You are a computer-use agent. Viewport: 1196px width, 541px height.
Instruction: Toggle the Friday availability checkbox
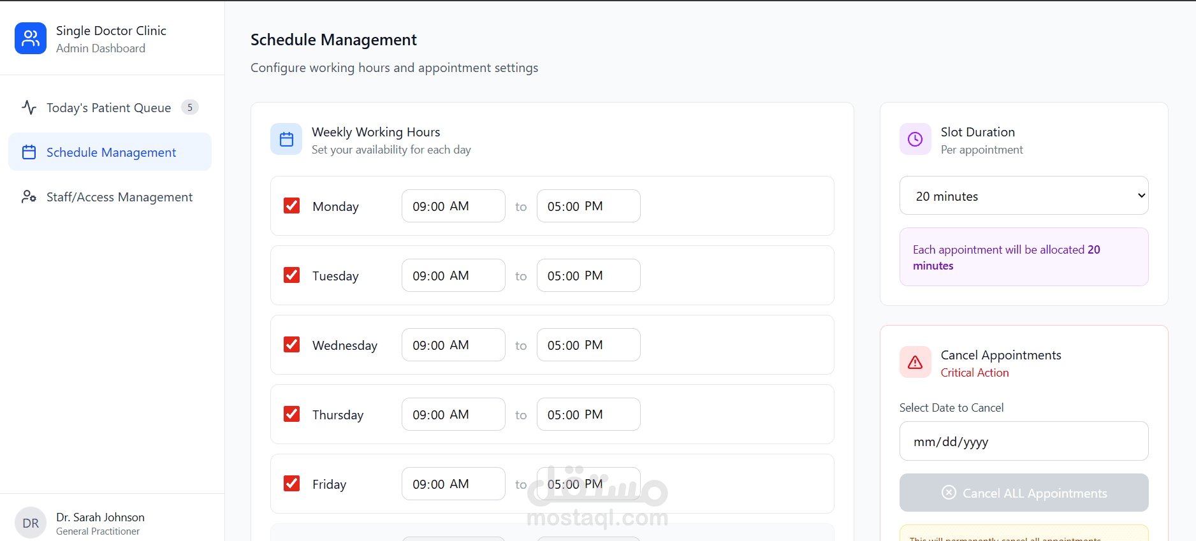(292, 484)
